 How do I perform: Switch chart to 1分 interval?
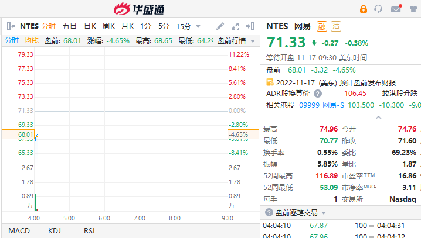145,26
